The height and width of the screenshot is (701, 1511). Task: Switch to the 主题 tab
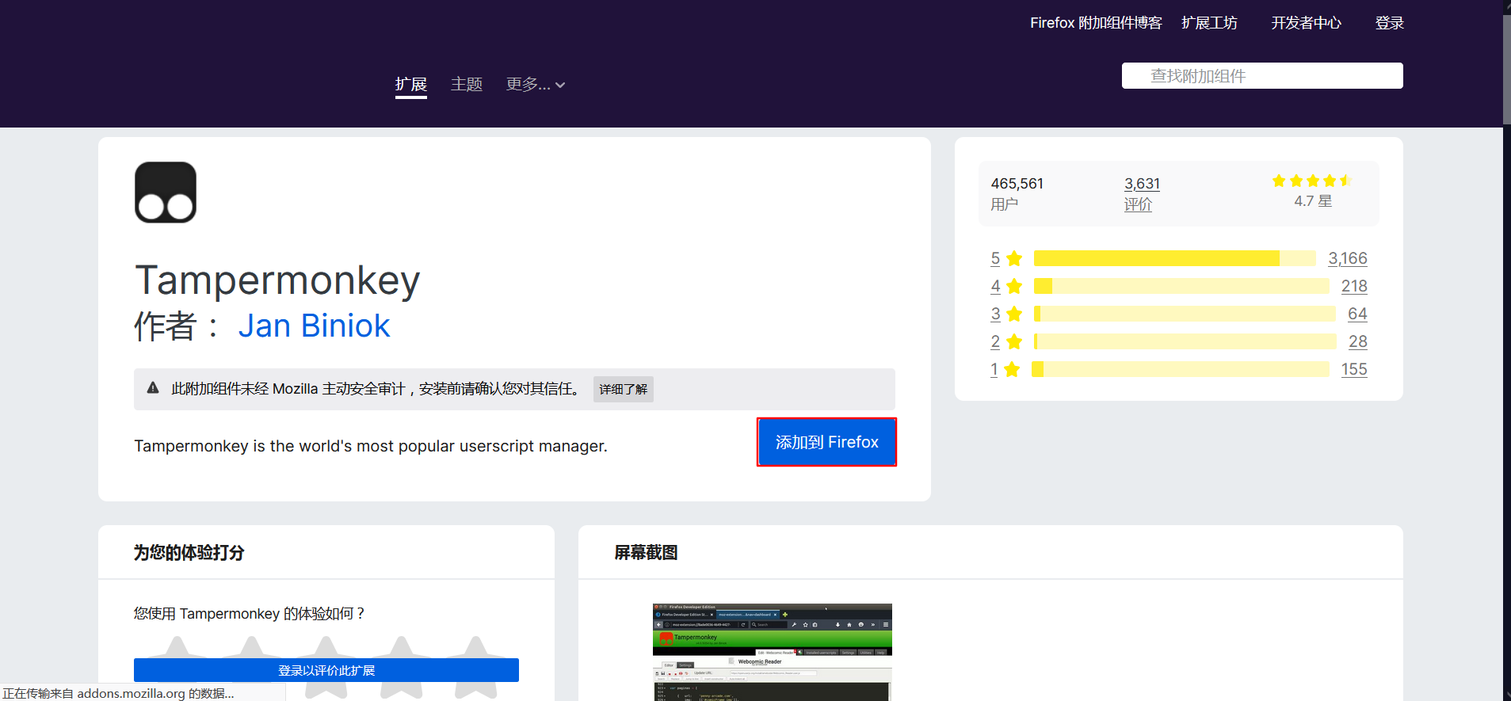coord(467,84)
